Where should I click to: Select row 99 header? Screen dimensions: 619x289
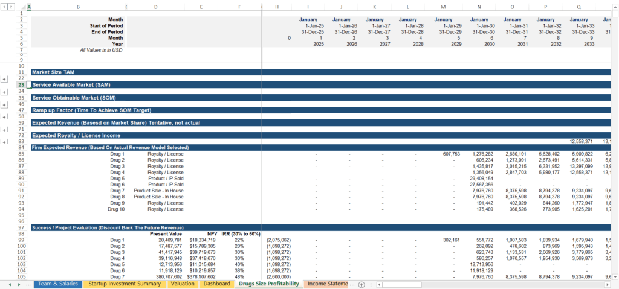pos(21,240)
